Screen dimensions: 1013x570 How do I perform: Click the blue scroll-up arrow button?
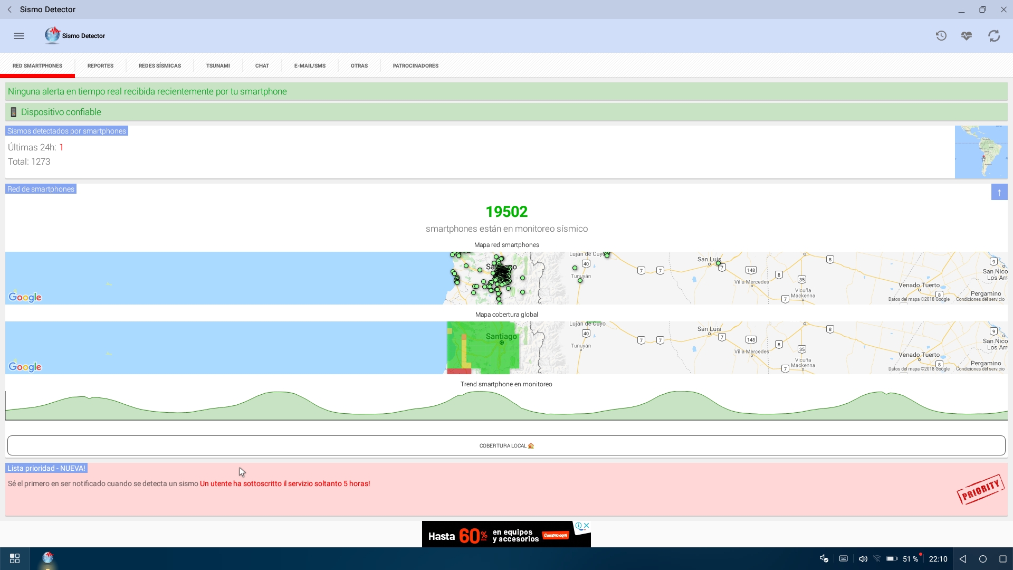[x=999, y=192]
